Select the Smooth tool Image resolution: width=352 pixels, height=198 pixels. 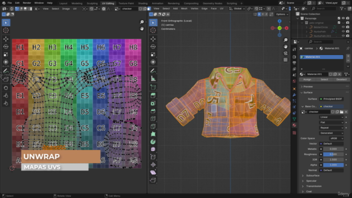pyautogui.click(x=153, y=149)
